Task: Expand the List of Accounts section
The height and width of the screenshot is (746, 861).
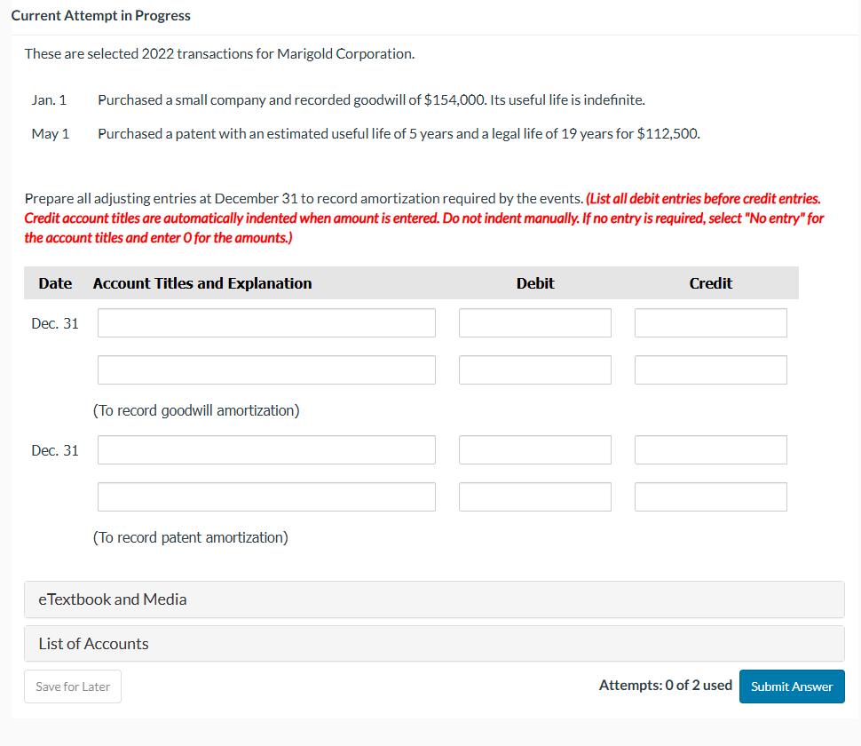Action: coord(434,644)
